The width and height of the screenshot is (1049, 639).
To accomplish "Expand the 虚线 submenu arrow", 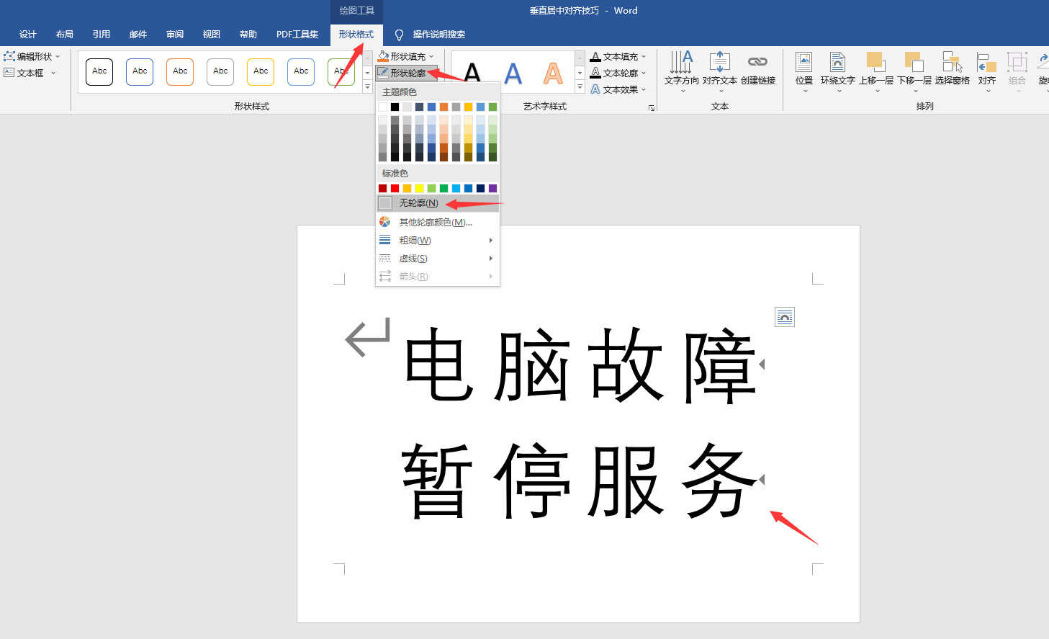I will pyautogui.click(x=491, y=258).
